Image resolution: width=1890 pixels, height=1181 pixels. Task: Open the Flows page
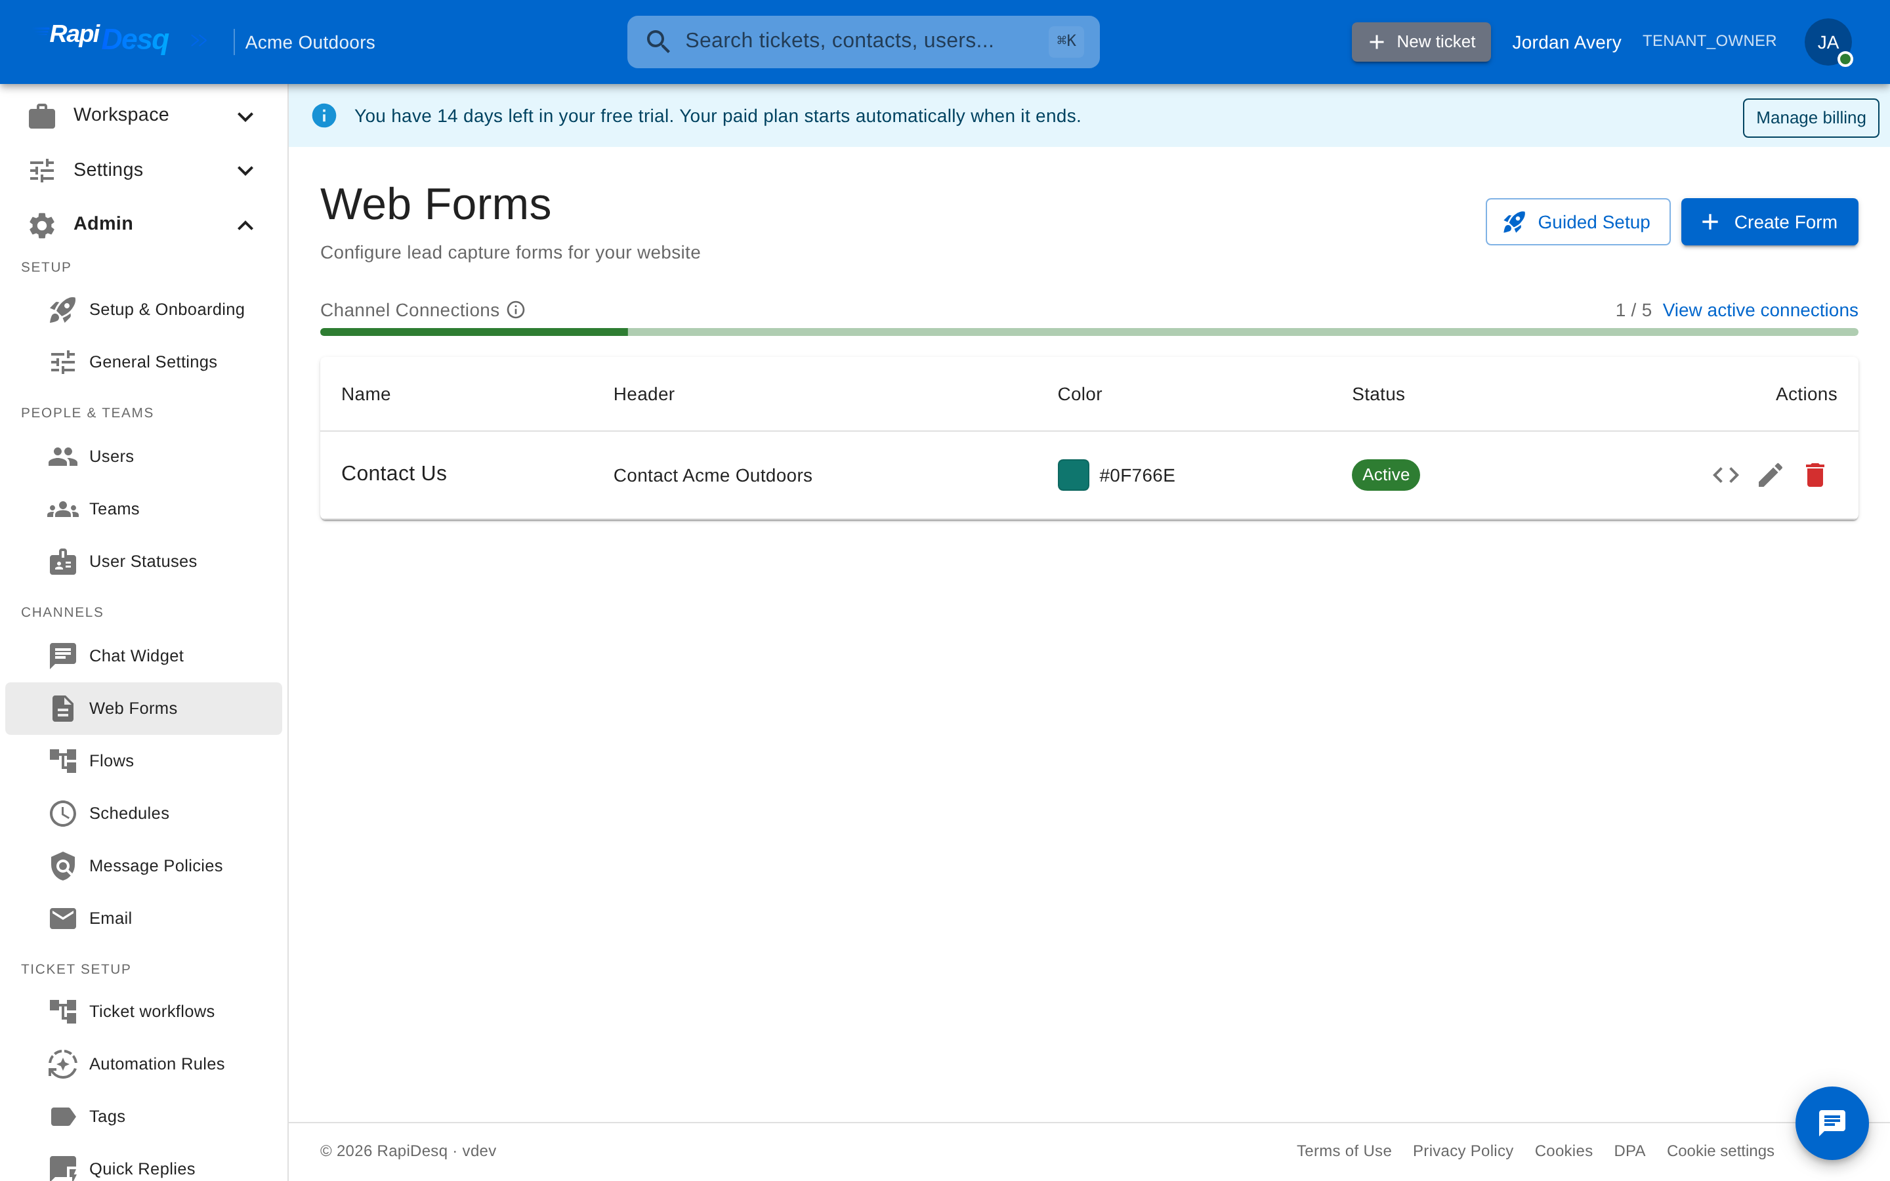[x=144, y=761]
